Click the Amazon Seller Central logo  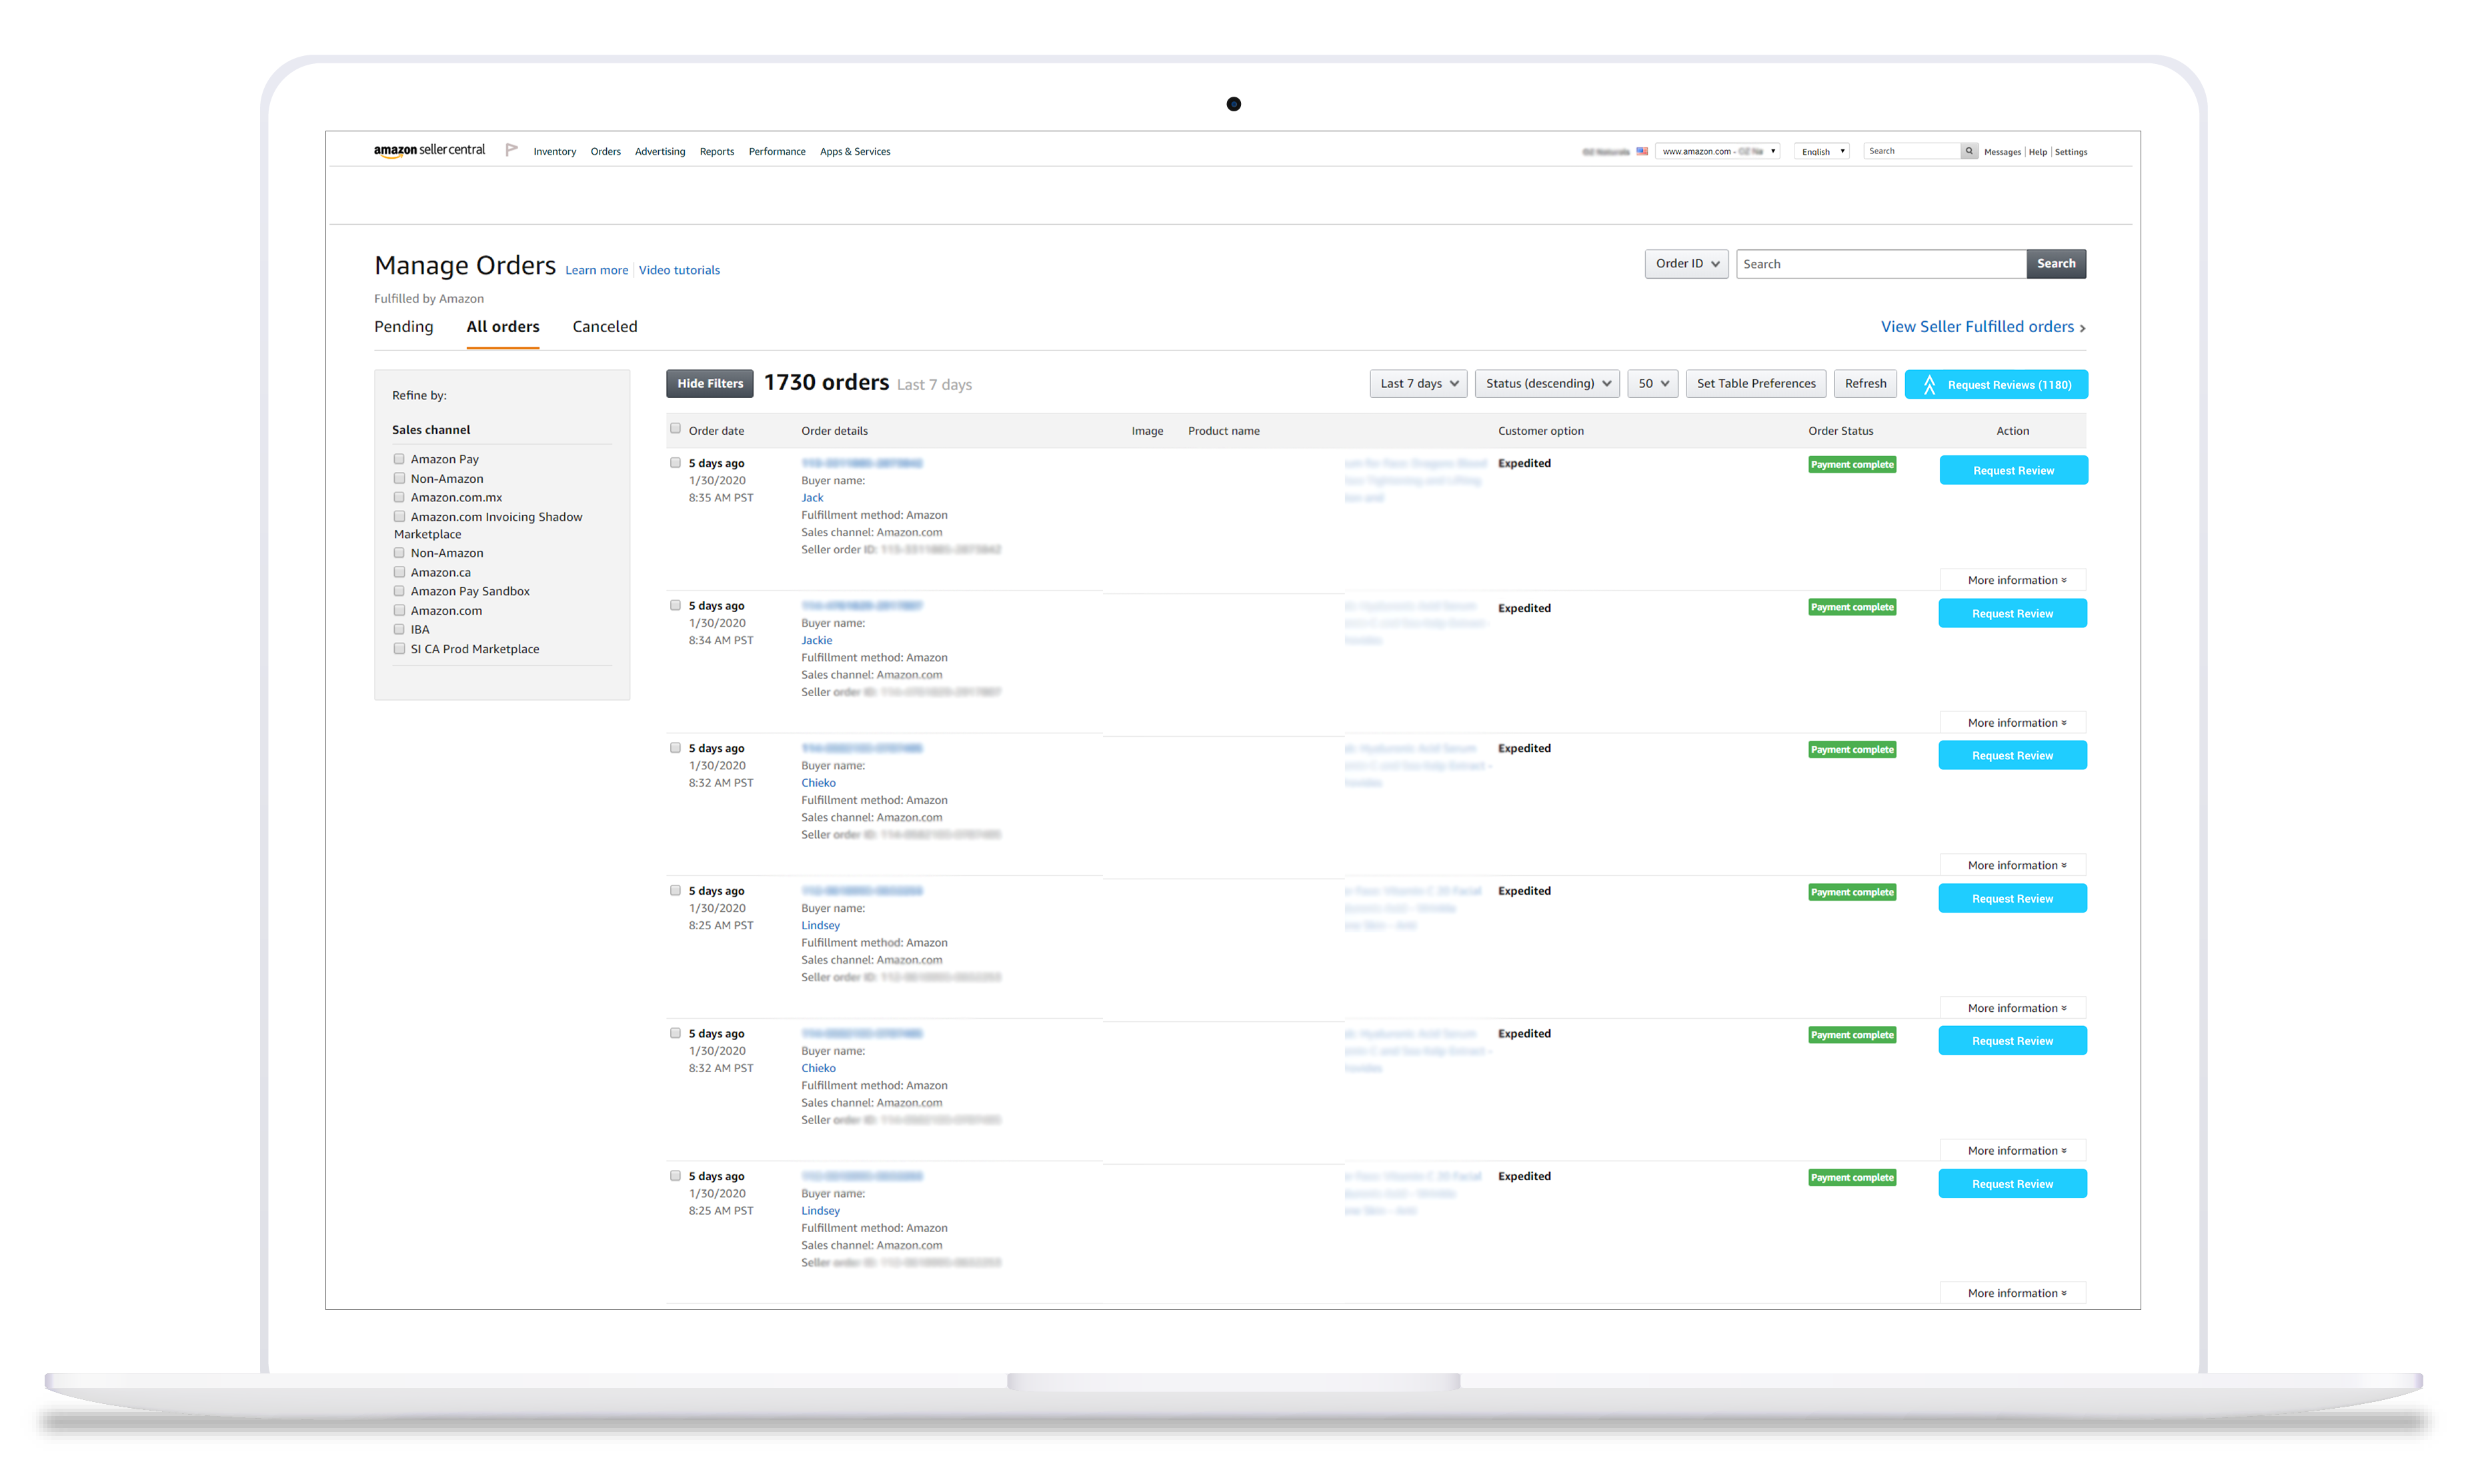(429, 150)
